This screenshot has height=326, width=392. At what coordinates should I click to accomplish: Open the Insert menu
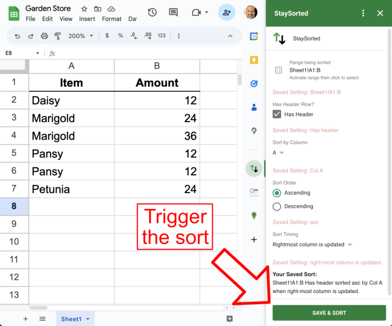[87, 19]
